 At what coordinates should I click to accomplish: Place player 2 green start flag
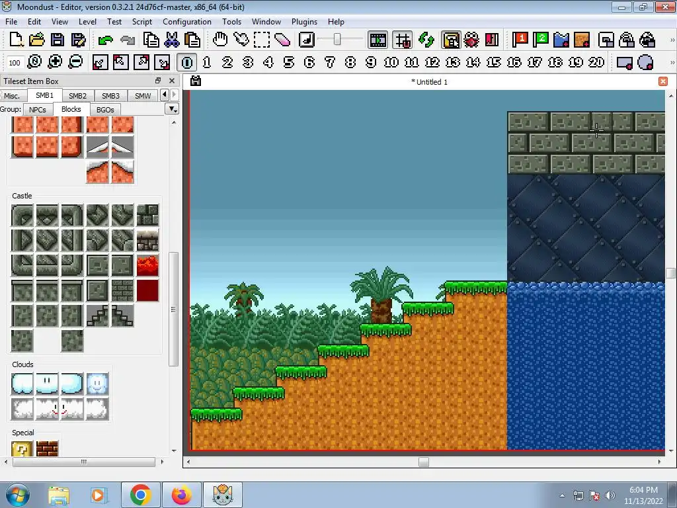[x=540, y=40]
